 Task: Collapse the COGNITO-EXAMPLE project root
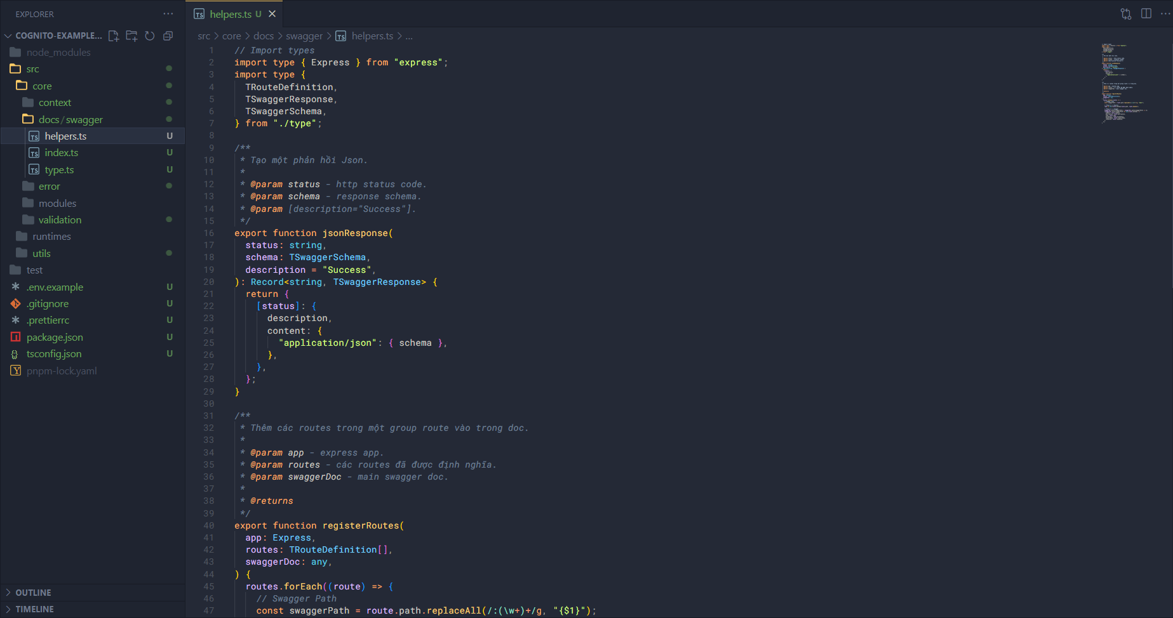(8, 36)
